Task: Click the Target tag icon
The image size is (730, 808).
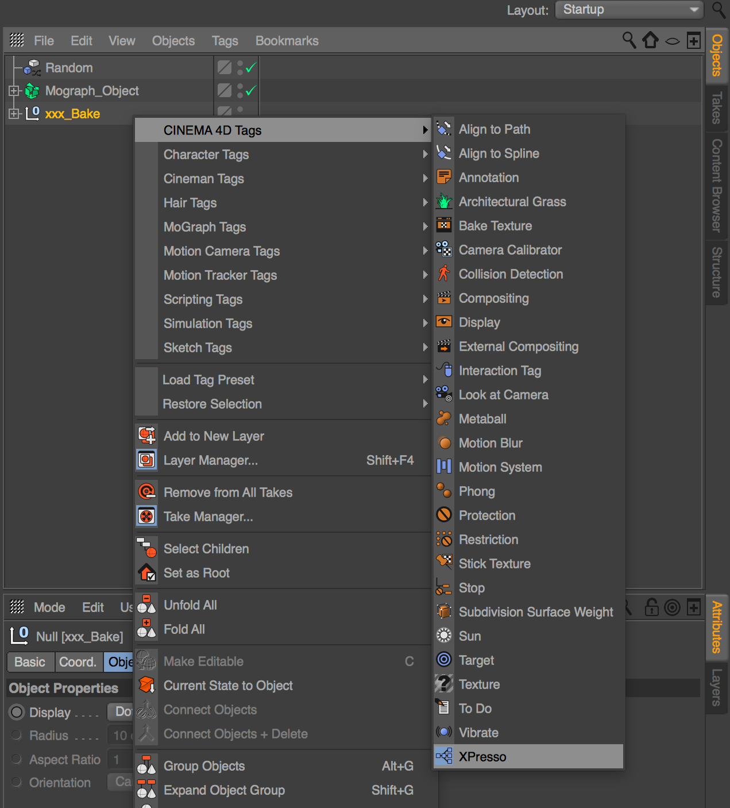Action: click(x=444, y=660)
